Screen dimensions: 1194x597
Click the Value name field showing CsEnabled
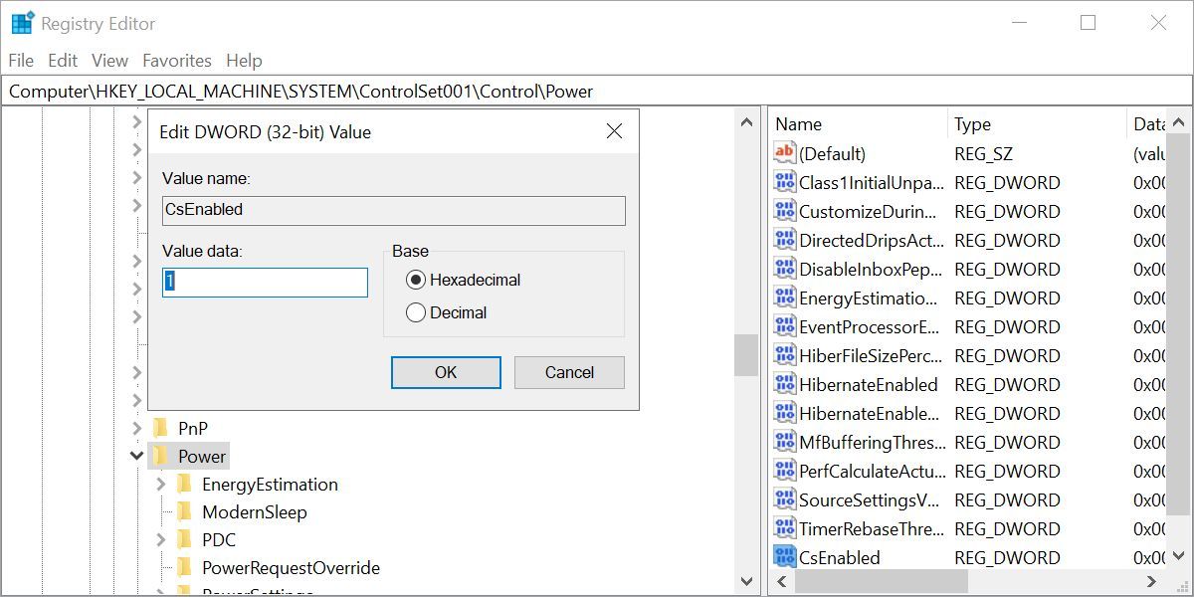(394, 210)
